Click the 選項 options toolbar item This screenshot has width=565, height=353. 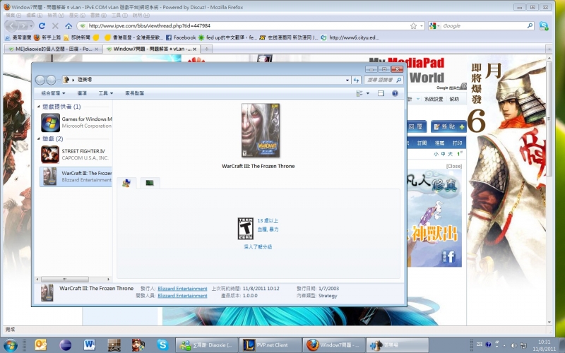(82, 93)
